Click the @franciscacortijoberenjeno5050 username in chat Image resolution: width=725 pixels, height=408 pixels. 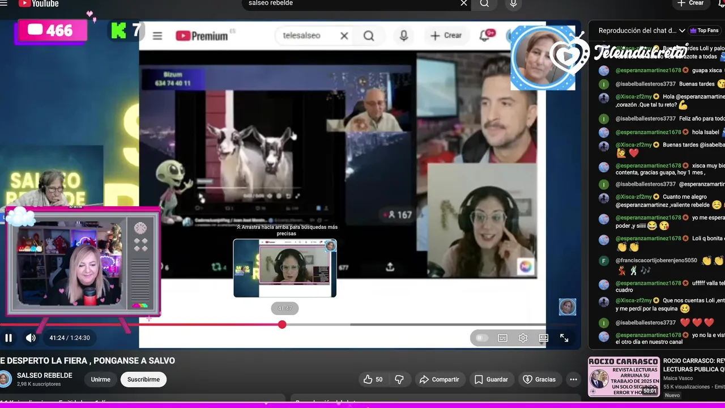656,261
